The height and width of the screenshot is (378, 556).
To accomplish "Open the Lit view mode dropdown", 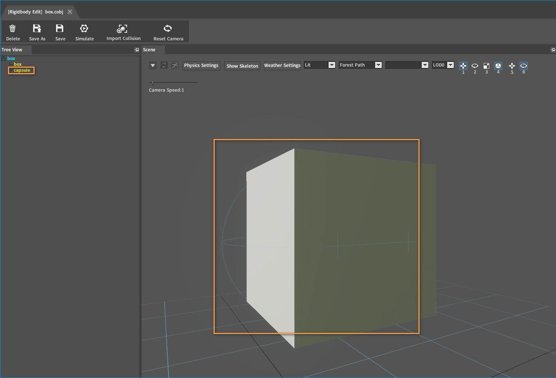I will [319, 65].
